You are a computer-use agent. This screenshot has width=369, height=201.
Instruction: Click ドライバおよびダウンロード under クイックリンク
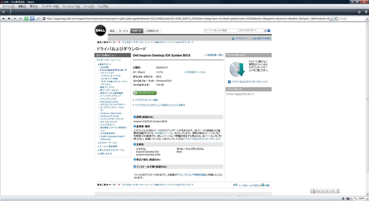(x=240, y=94)
